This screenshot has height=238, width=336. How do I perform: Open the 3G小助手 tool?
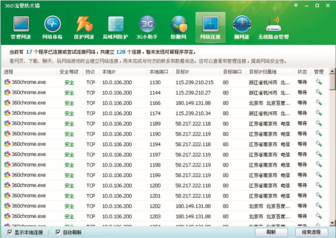[x=147, y=28]
